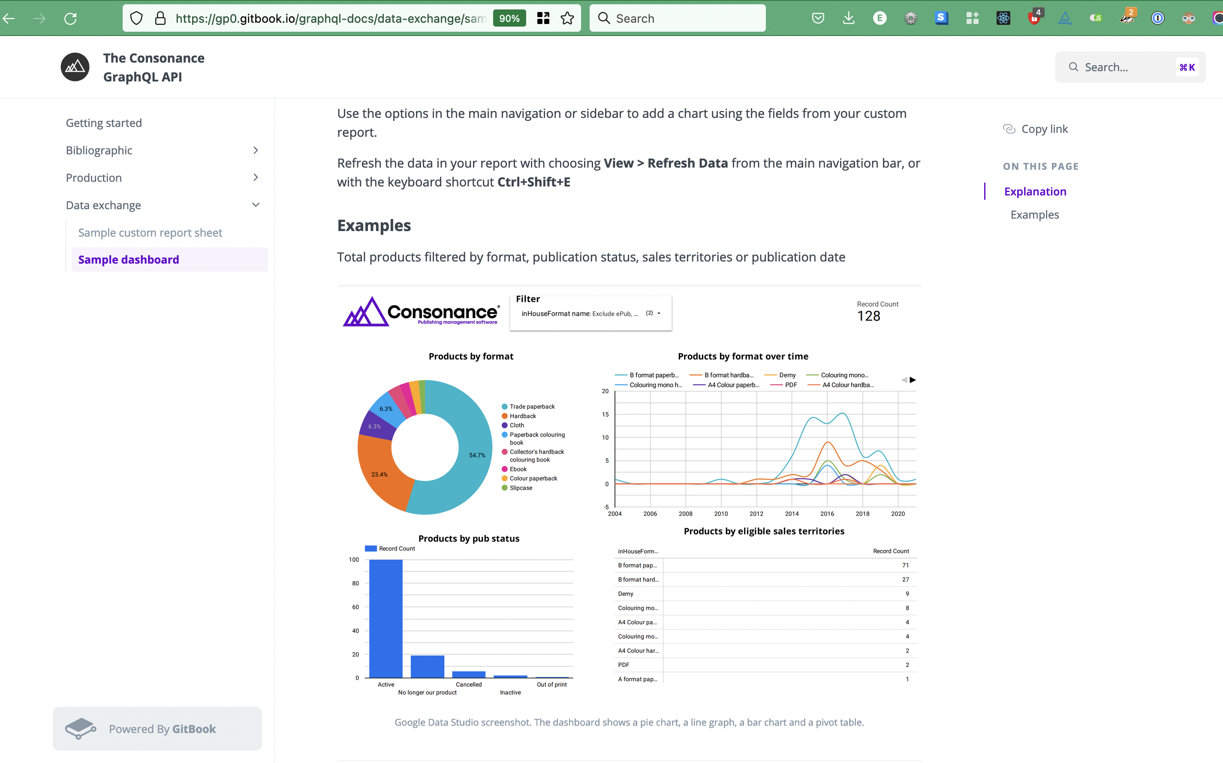Click the Getting started navigation item
Image resolution: width=1223 pixels, height=763 pixels.
[103, 122]
